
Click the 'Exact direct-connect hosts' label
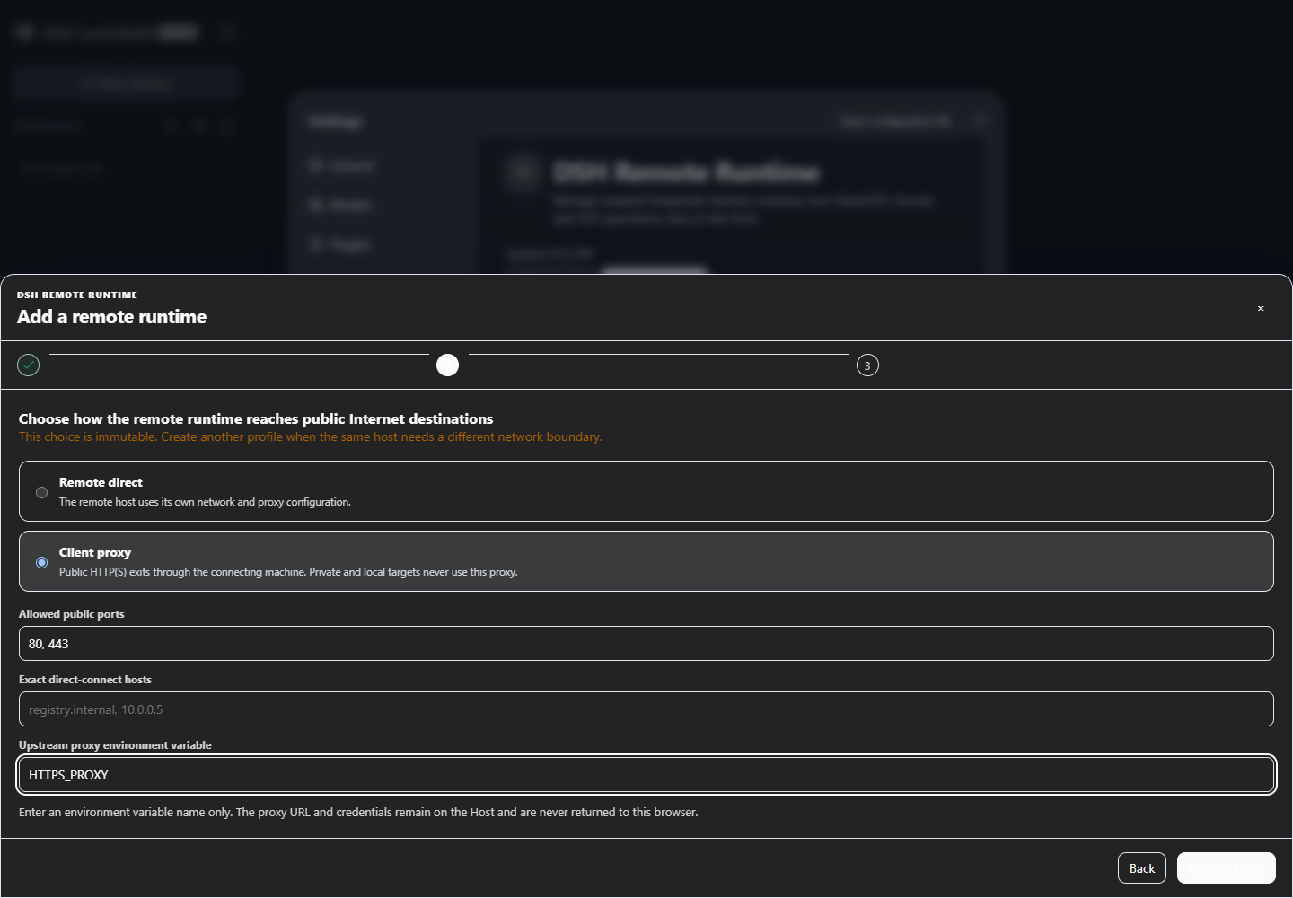coord(85,680)
